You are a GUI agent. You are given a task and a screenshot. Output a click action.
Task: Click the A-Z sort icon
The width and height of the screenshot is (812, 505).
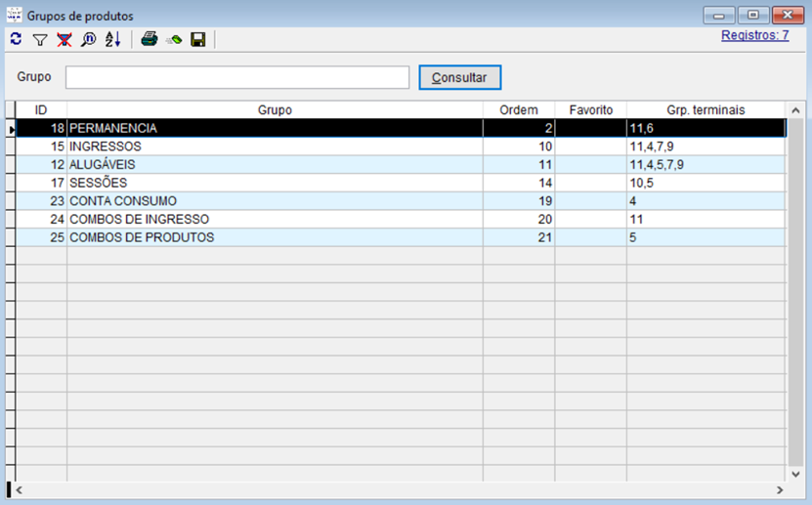[112, 39]
